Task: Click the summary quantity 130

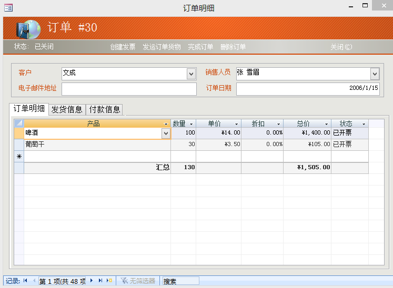Action: 184,168
